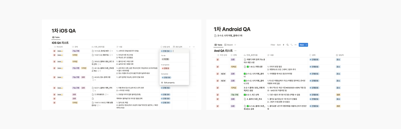
Task: Click the lightning automation icon in Android QA toolbar
Action: pos(284,45)
